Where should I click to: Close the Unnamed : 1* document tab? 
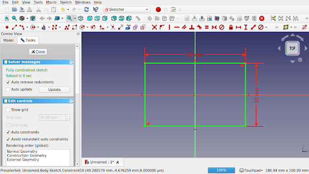(117, 162)
